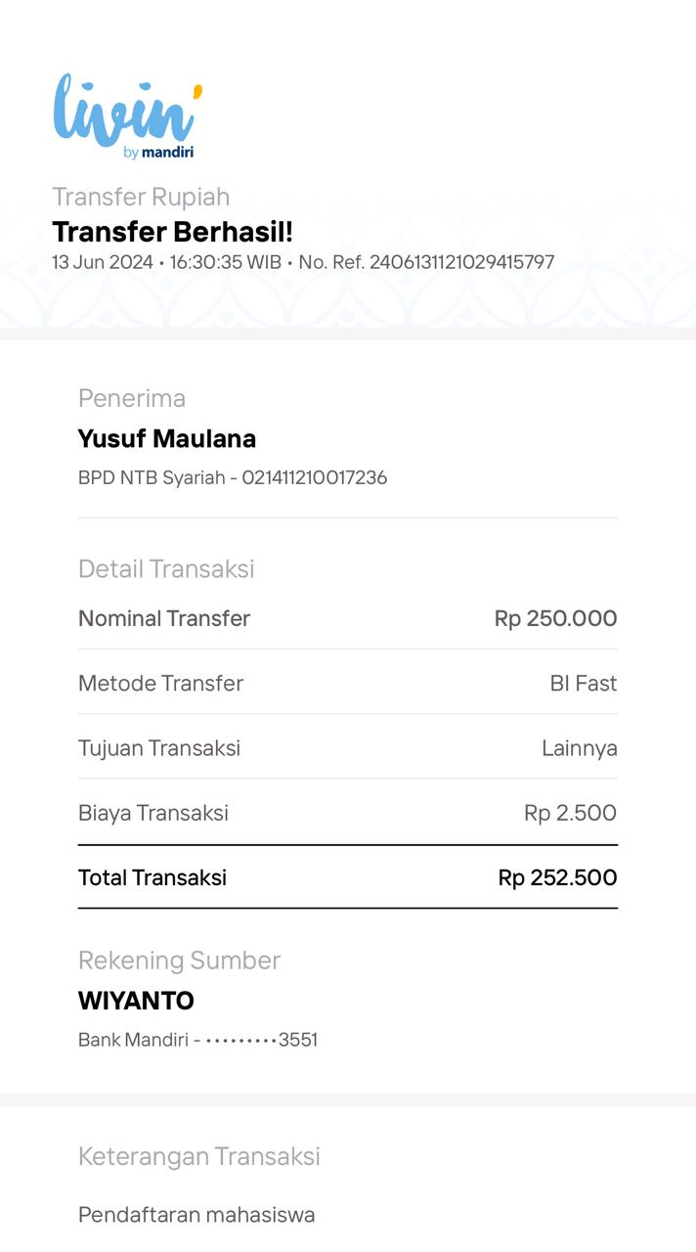This screenshot has width=696, height=1252.
Task: Click the BPD NTB Syariah account number
Action: pyautogui.click(x=233, y=478)
